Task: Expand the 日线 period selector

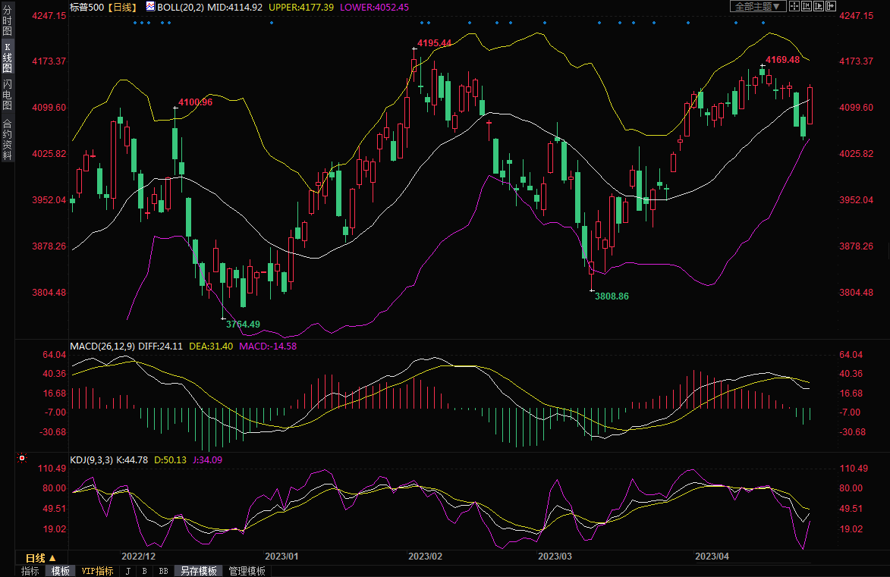Action: 42,557
